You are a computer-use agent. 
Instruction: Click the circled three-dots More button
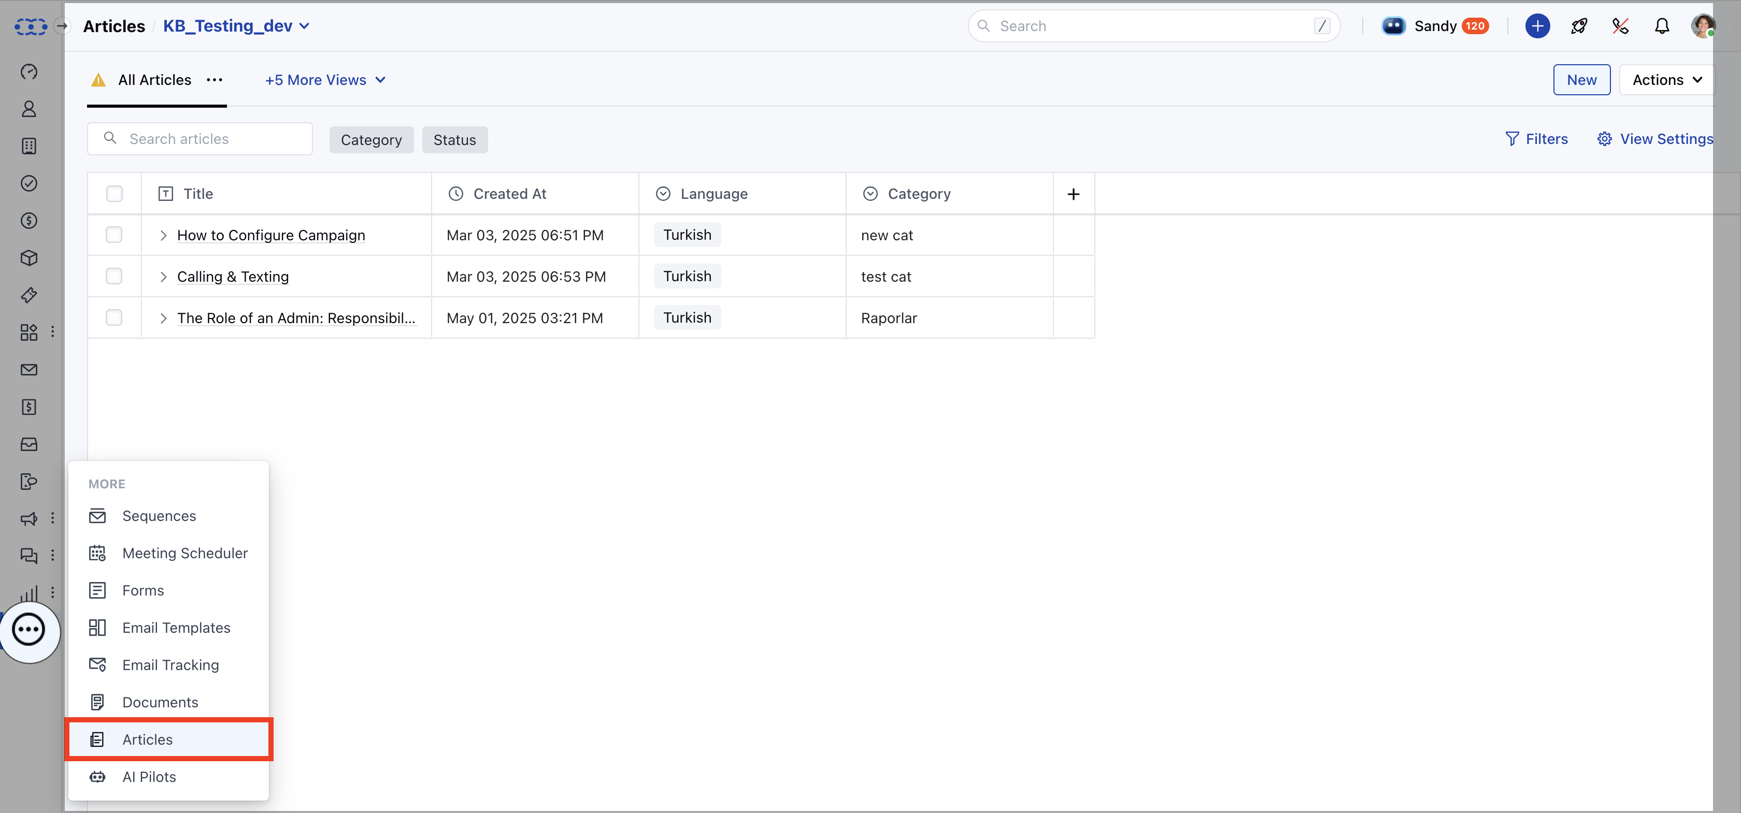(28, 629)
